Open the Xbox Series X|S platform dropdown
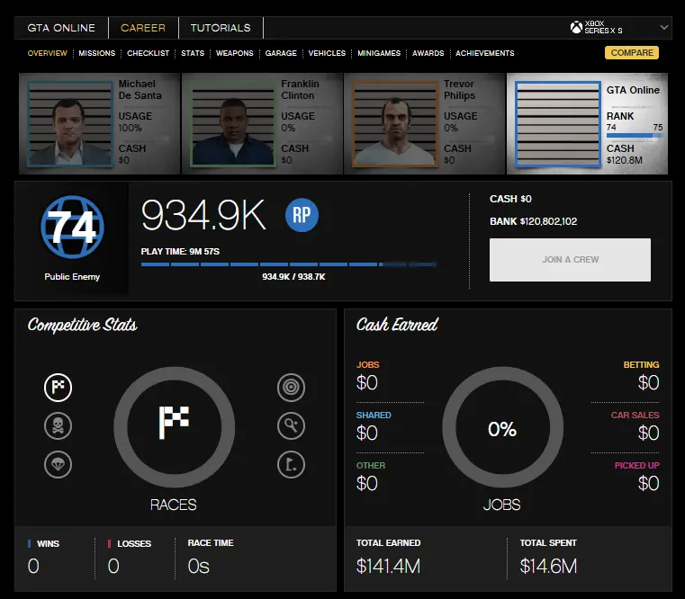 pos(619,28)
